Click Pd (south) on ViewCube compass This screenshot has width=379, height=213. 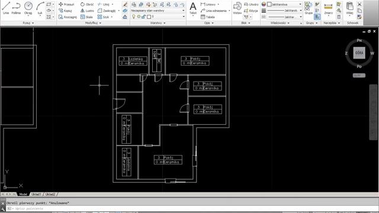click(359, 66)
